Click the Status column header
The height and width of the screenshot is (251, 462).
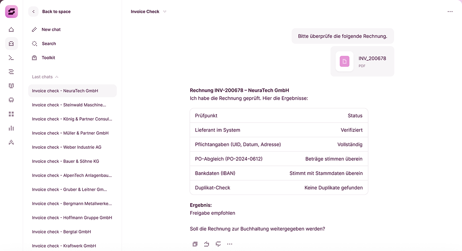click(x=355, y=116)
